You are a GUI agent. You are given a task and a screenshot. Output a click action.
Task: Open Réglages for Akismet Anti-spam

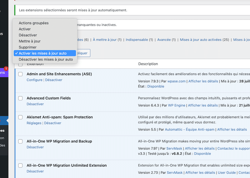pyautogui.click(x=34, y=123)
